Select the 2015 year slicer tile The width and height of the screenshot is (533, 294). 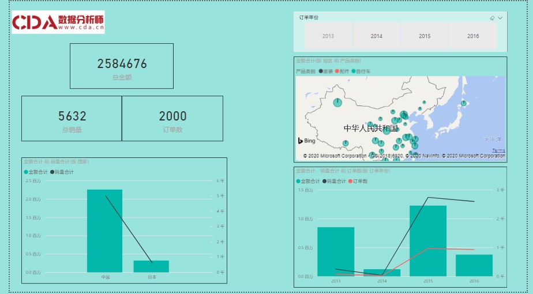pyautogui.click(x=425, y=36)
